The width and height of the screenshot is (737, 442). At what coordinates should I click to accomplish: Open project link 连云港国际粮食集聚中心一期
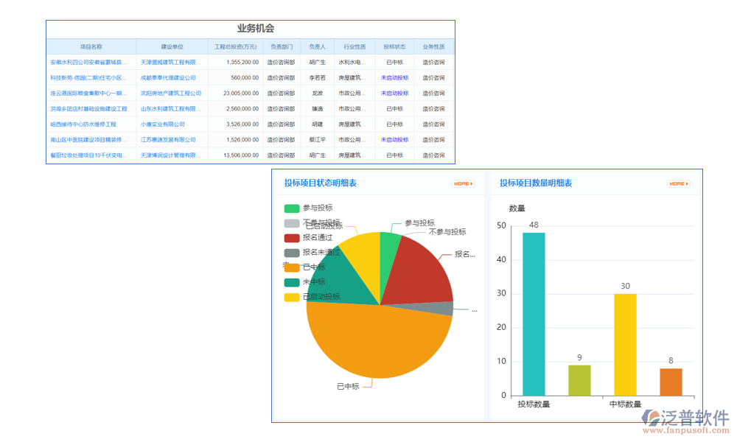[x=88, y=93]
